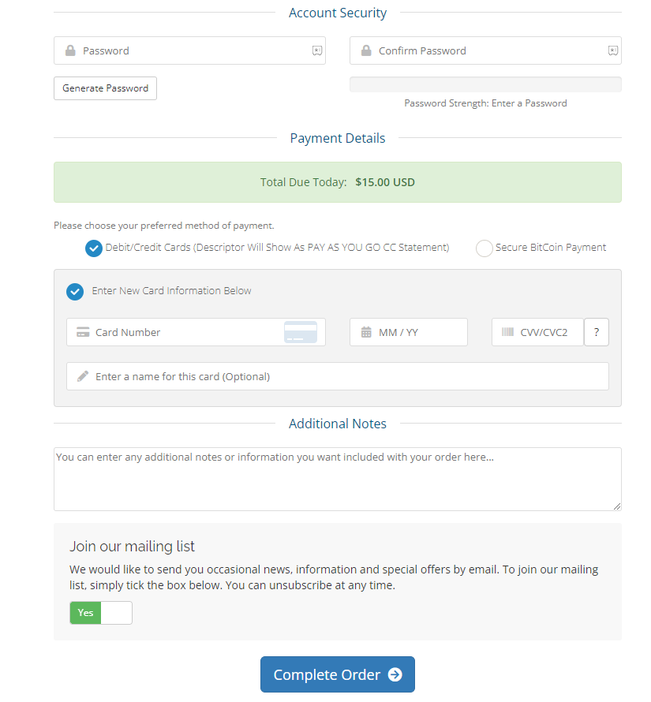Select the Debit/Credit Cards payment option
Screen dimensions: 651x702
(x=93, y=248)
